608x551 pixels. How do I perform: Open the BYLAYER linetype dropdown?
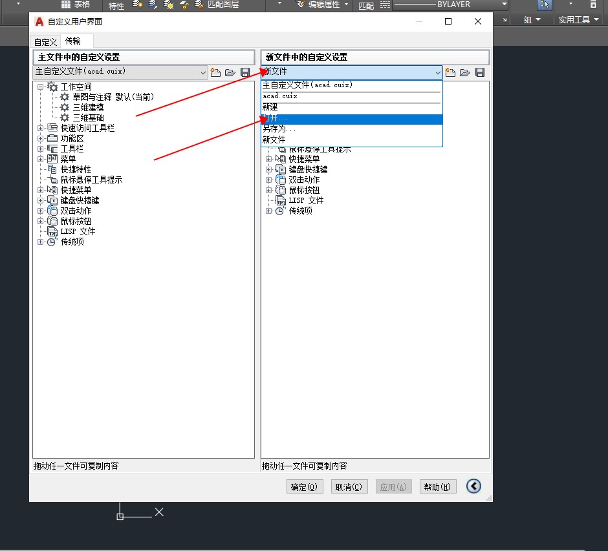504,5
